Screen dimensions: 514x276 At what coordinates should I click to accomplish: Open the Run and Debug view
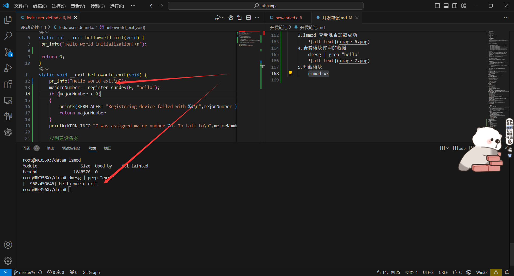pos(8,68)
